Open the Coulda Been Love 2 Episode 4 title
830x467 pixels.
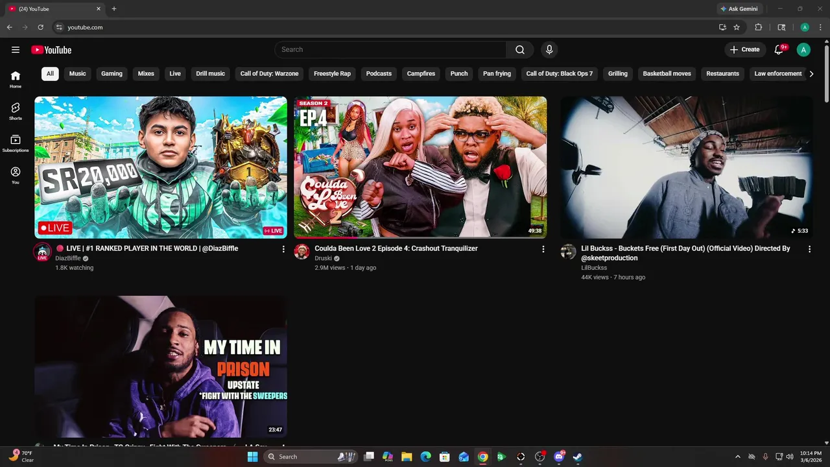(396, 248)
